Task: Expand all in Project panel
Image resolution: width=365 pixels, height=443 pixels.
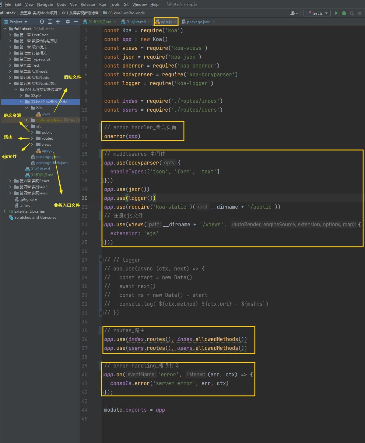Action: 50,22
